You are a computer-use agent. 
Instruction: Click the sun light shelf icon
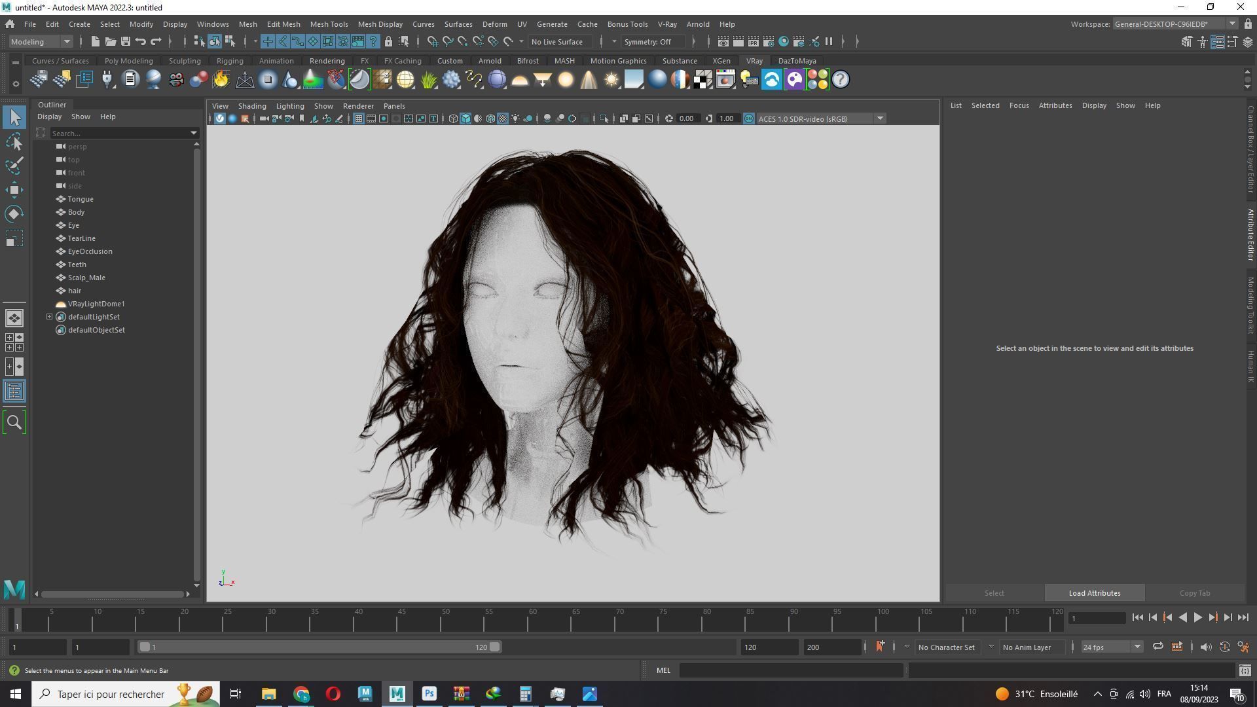pyautogui.click(x=611, y=80)
